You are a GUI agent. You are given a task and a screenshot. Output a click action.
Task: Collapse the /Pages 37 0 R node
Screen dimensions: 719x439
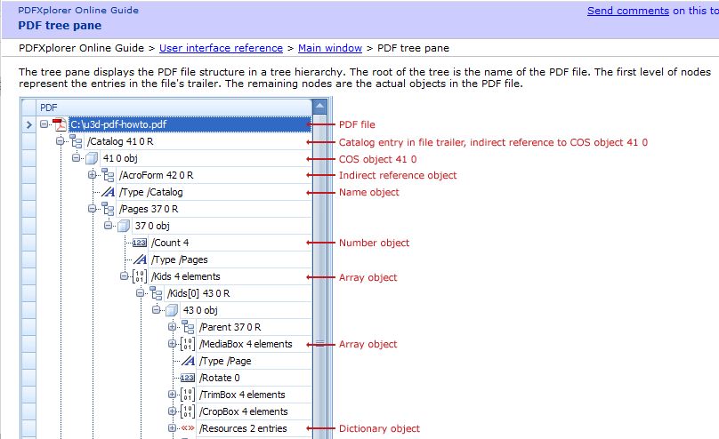click(x=93, y=209)
